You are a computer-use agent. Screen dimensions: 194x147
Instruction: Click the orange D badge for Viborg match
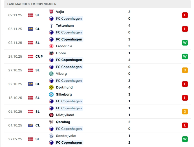pyautogui.click(x=185, y=70)
